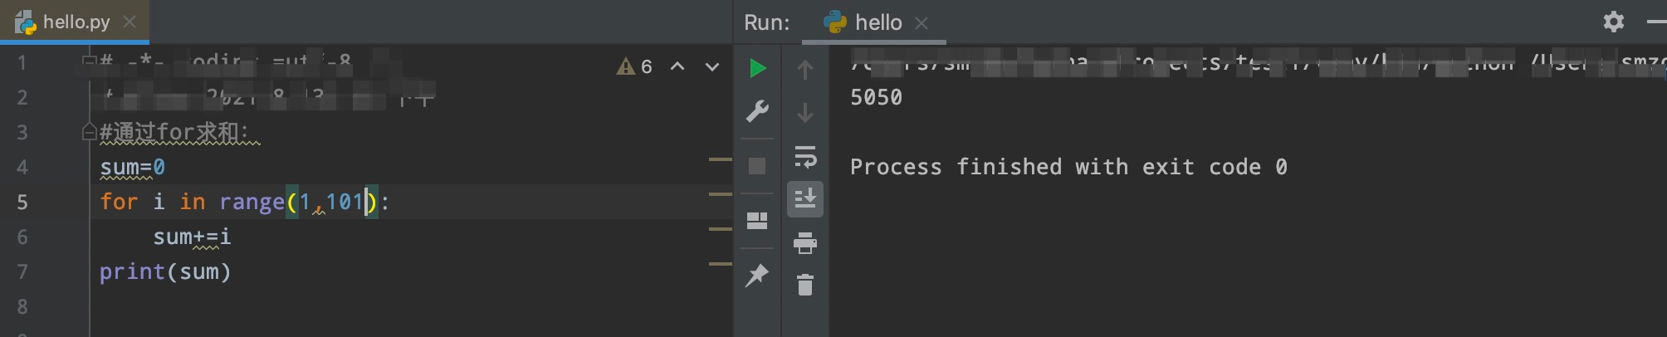1667x337 pixels.
Task: Go to previous highlighted error arrow
Action: (677, 66)
